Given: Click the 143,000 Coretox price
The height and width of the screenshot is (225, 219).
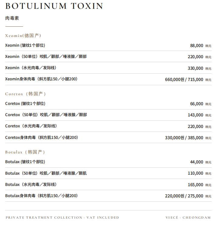Looking at the screenshot, I should [x=195, y=115].
